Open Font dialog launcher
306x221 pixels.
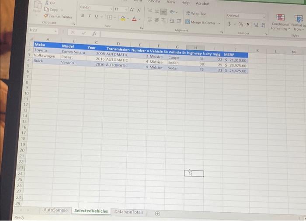(142, 28)
